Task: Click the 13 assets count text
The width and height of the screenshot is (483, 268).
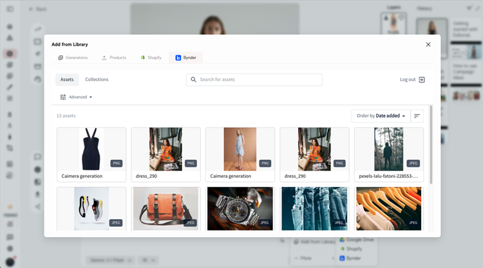Action: click(66, 116)
